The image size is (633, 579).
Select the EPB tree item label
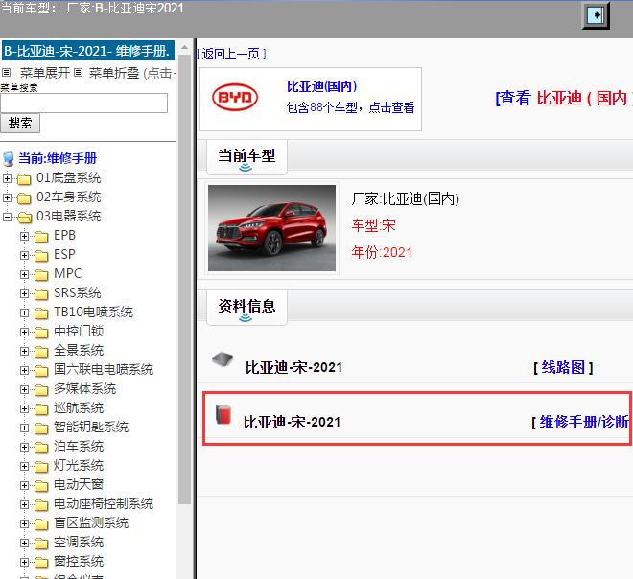pyautogui.click(x=64, y=235)
